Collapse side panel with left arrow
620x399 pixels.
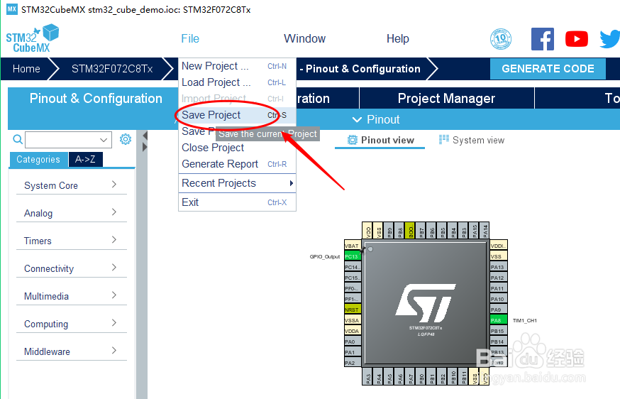tap(145, 136)
